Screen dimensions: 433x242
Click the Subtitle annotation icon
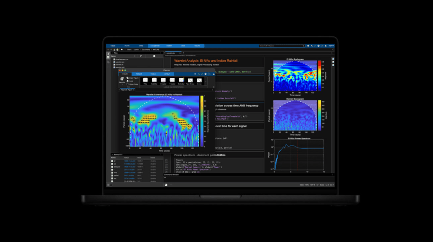coord(154,80)
